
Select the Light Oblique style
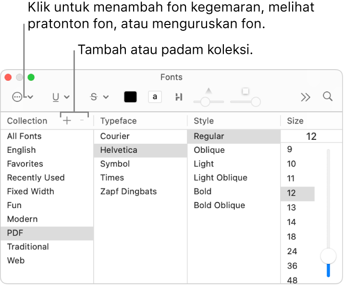(234, 178)
